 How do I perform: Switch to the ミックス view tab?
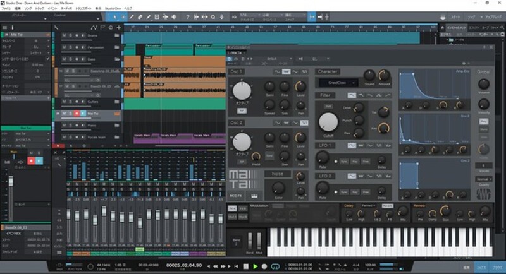(x=481, y=267)
